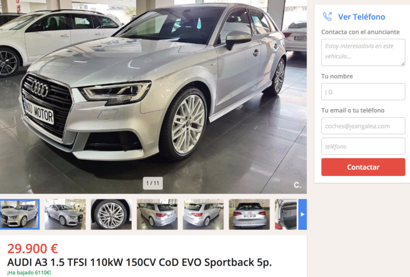Click the C. watermark logo on photo
The height and width of the screenshot is (277, 410).
(297, 185)
